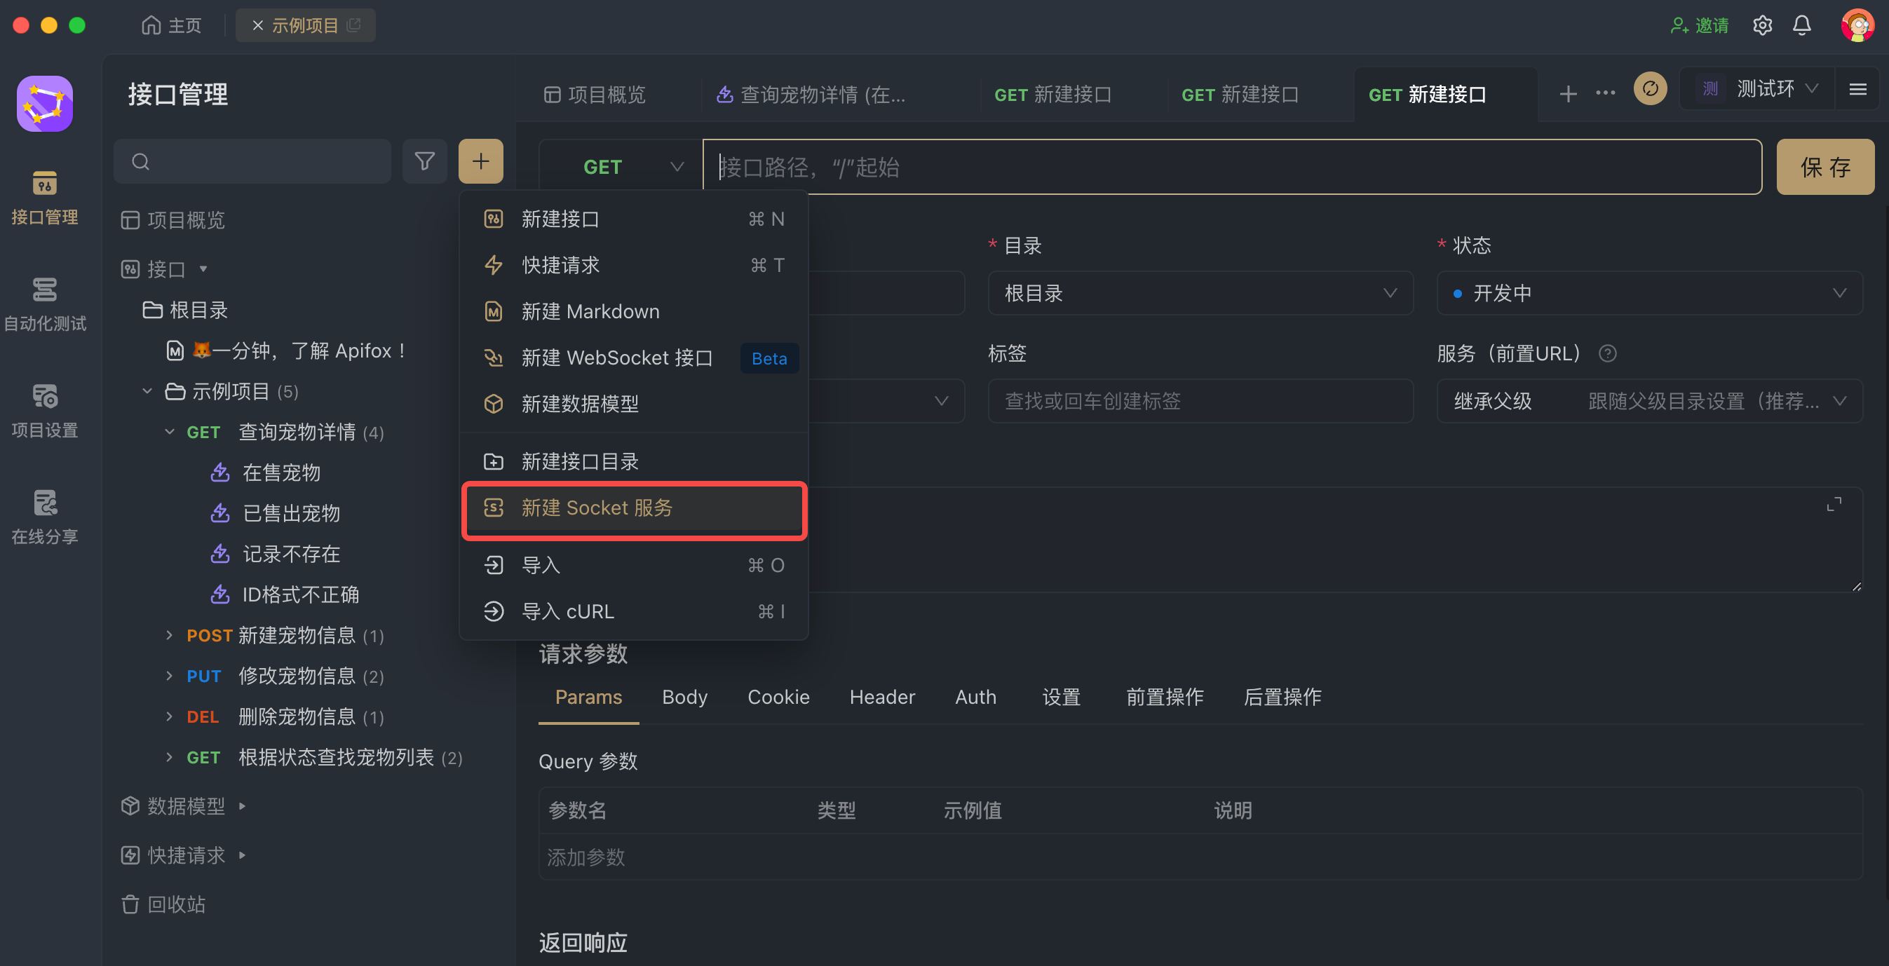Screen dimensions: 1889x966
Task: Click the 保存 button
Action: [x=1824, y=167]
